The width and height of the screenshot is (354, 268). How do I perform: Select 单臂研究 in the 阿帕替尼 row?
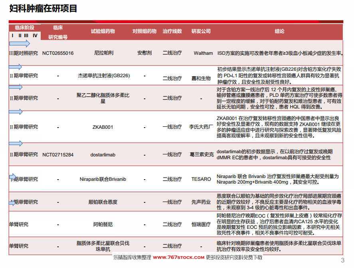click(19, 224)
